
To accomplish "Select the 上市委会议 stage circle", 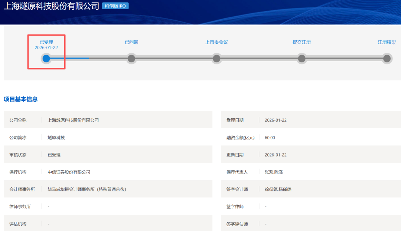I will pyautogui.click(x=216, y=59).
